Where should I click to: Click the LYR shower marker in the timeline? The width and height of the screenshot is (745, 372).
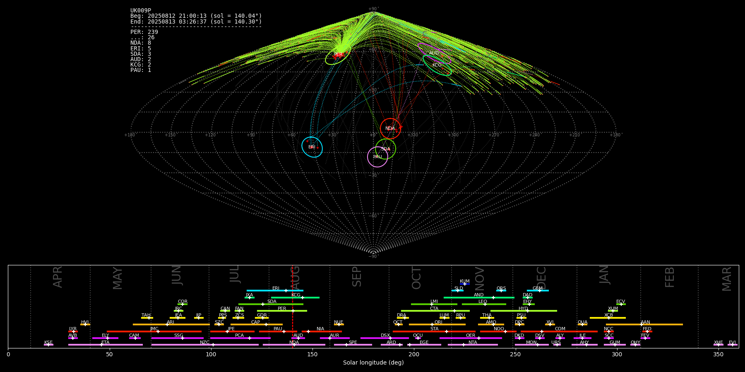[73, 331]
